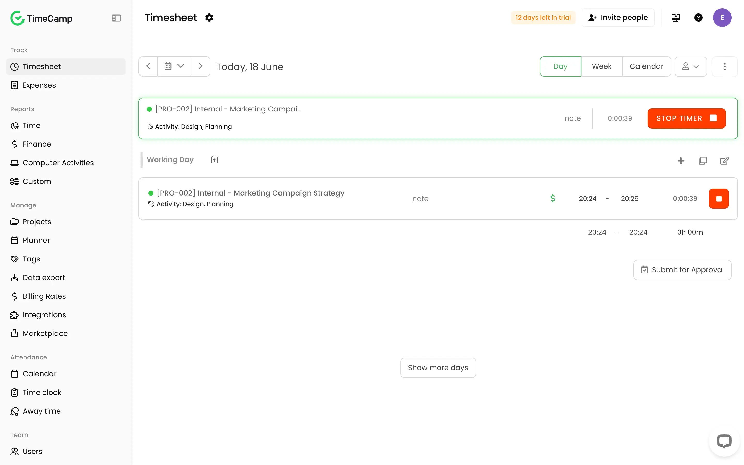Go to previous day arrow
Image resolution: width=744 pixels, height=465 pixels.
click(148, 66)
